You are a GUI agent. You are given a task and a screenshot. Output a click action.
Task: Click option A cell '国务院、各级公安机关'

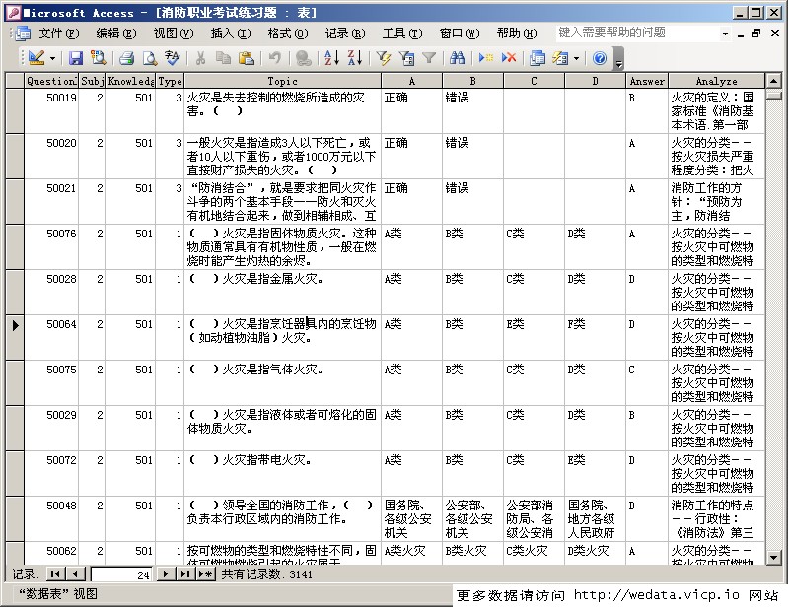coord(411,518)
